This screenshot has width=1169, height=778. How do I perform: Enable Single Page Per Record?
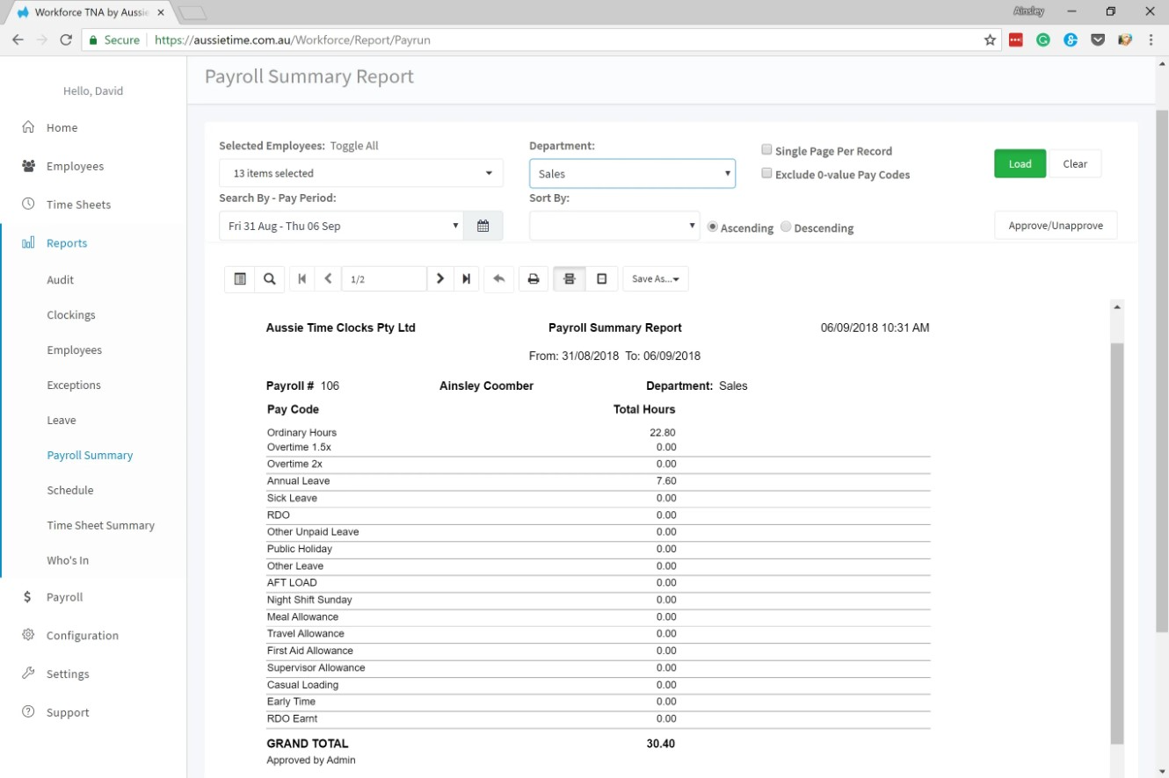766,149
